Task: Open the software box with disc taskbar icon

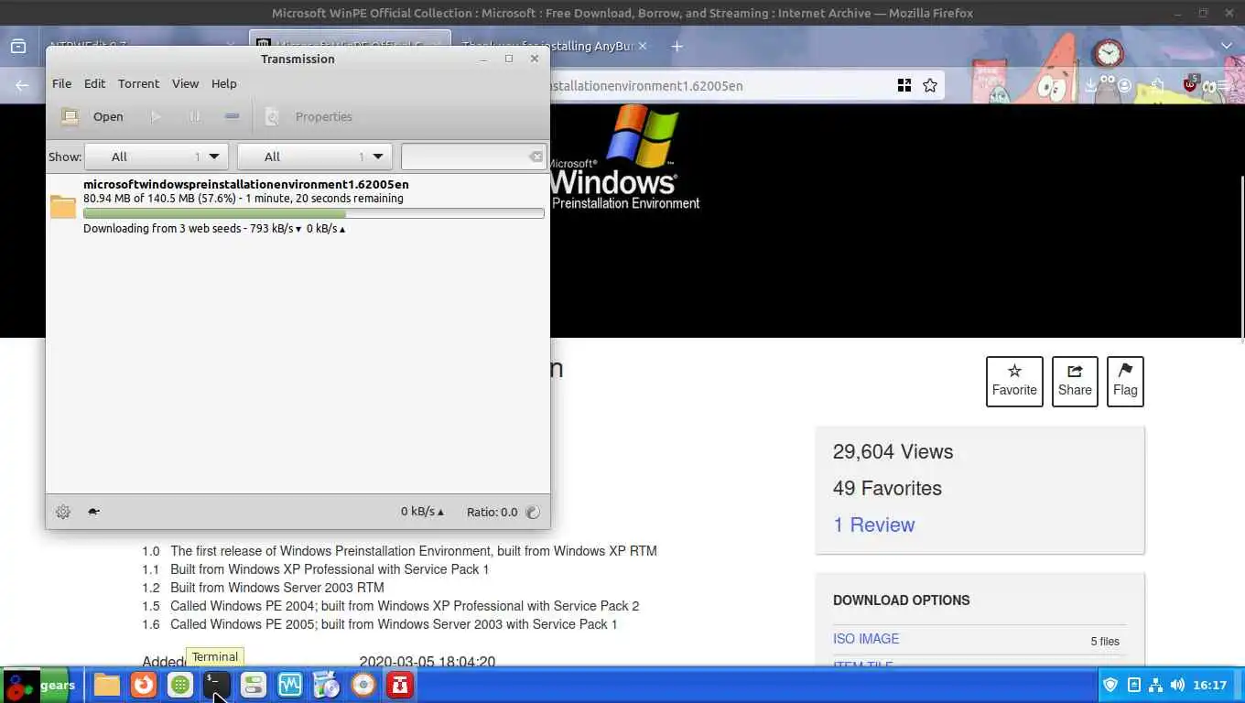Action: coord(327,685)
